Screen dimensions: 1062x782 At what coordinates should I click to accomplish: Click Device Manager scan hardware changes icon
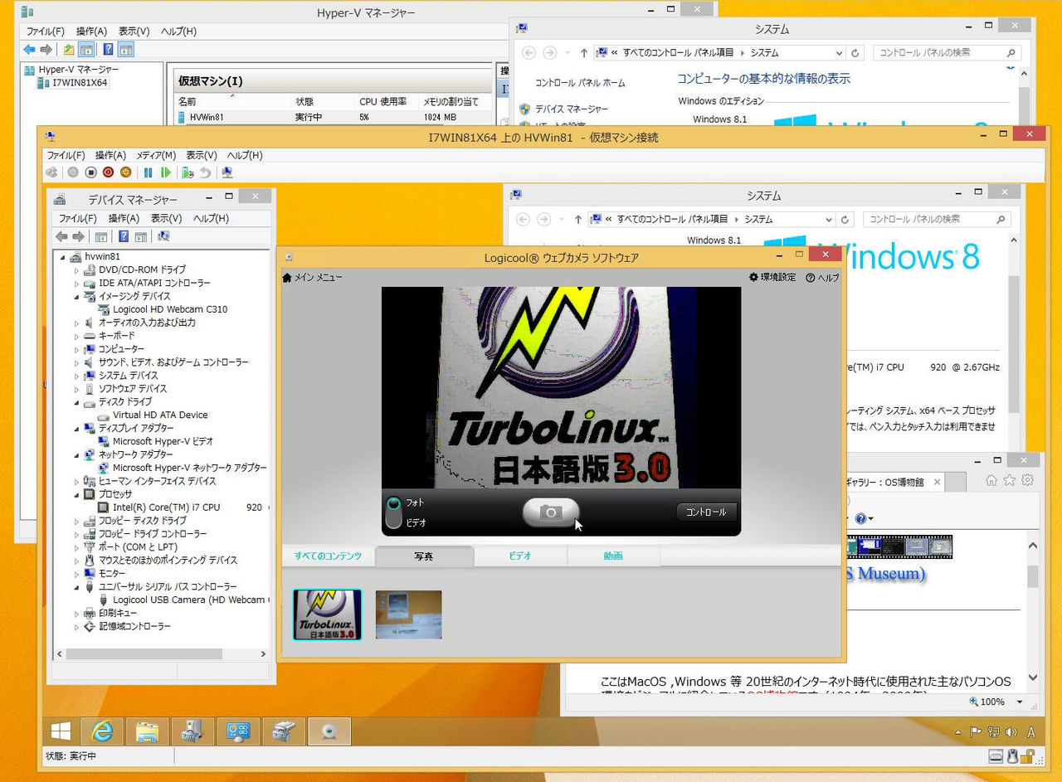tap(163, 236)
